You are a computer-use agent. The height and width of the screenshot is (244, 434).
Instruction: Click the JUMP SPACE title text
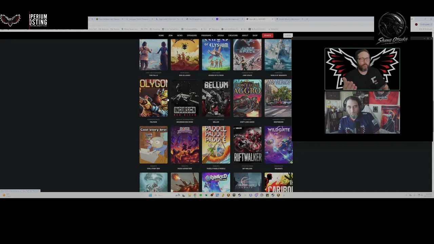247,75
